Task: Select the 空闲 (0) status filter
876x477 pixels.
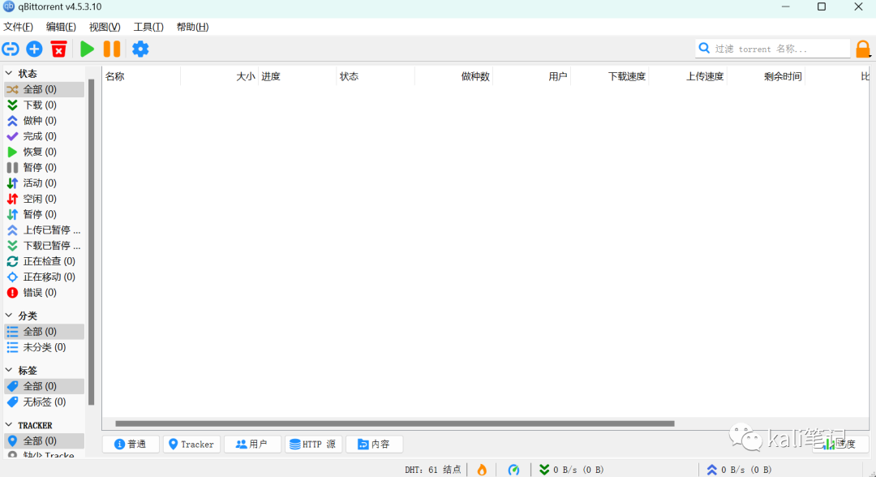Action: pyautogui.click(x=44, y=199)
